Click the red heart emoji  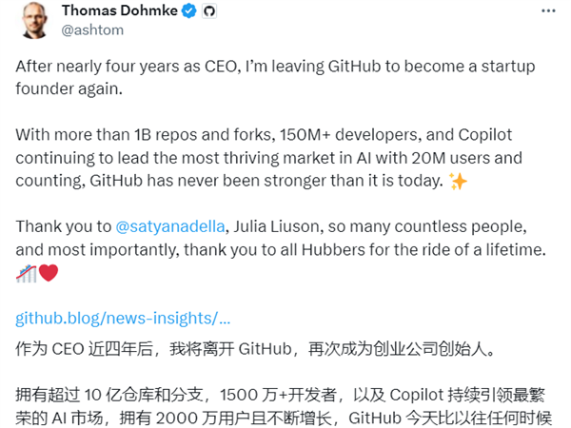[49, 274]
